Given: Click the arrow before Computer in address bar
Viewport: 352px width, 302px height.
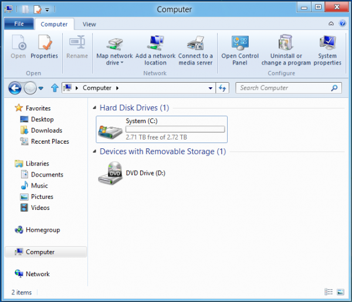Looking at the screenshot, I should (x=77, y=88).
